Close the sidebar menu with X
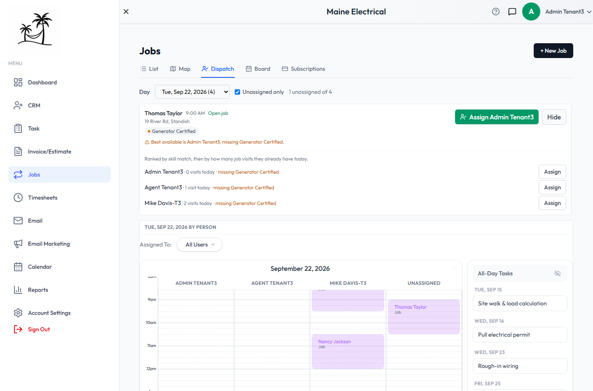Image resolution: width=593 pixels, height=391 pixels. pyautogui.click(x=126, y=12)
